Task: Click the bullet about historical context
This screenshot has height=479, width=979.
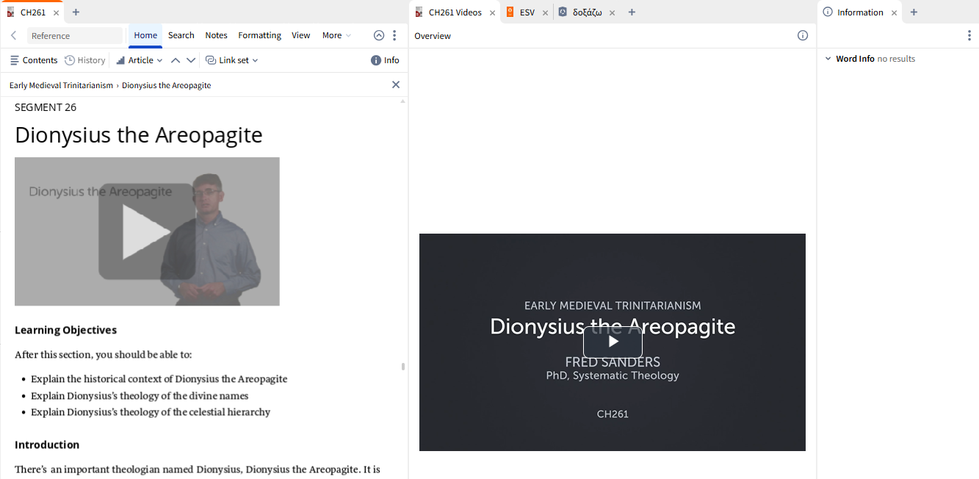Action: [x=159, y=379]
